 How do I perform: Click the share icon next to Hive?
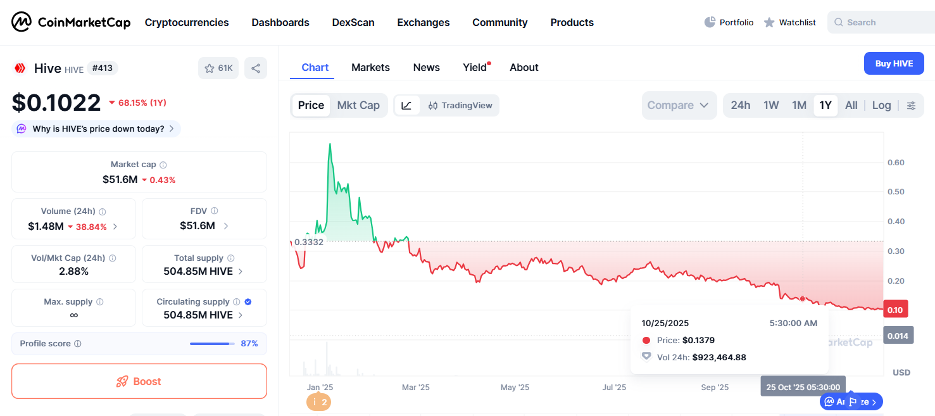coord(256,68)
